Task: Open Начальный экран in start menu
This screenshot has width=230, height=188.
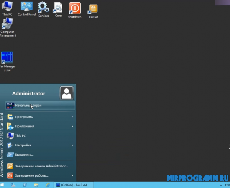Action: 40,105
